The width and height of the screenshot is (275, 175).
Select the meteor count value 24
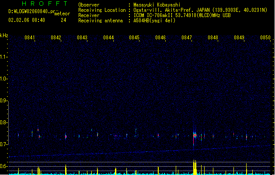(63, 20)
